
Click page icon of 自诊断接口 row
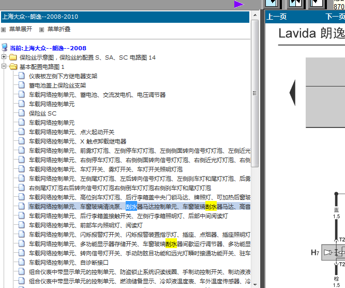pos(22,262)
